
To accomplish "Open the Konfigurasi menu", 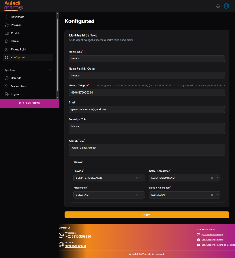I will point(28,57).
